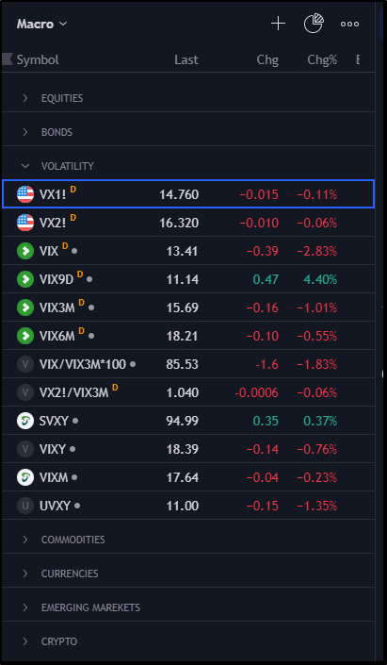Image resolution: width=387 pixels, height=665 pixels.
Task: Expand the BONDS section
Action: click(188, 132)
